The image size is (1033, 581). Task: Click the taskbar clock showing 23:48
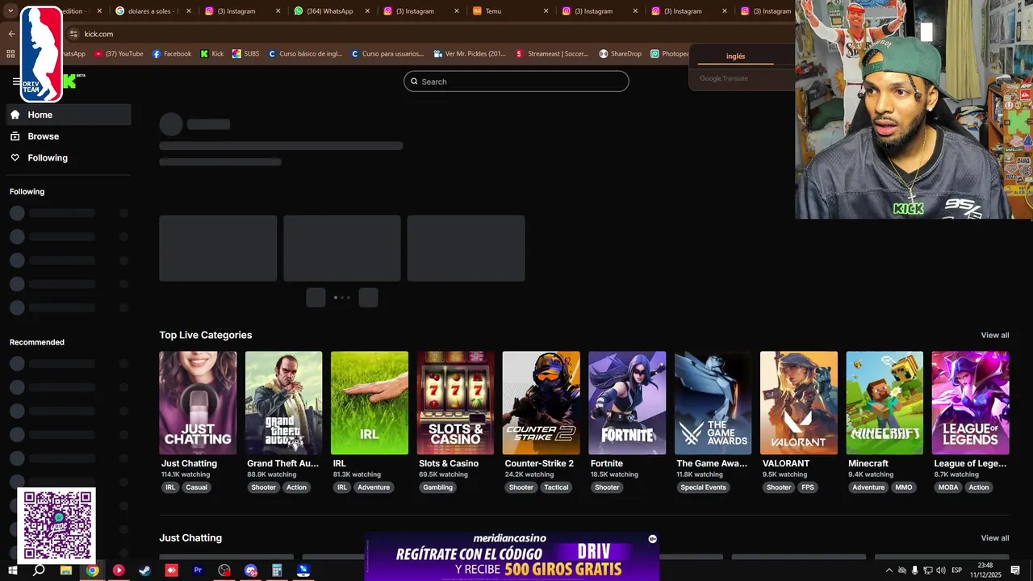click(x=985, y=571)
